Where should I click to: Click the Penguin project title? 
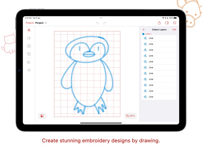(39, 23)
